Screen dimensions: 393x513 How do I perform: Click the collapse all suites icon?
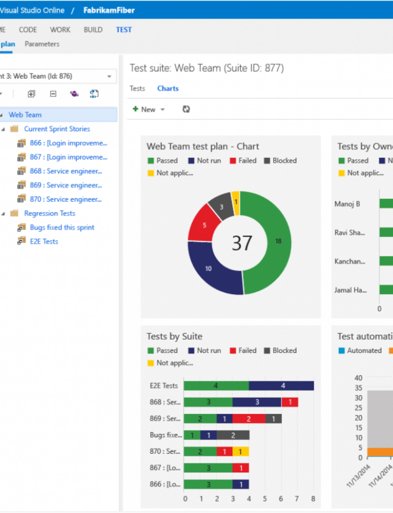pyautogui.click(x=53, y=94)
